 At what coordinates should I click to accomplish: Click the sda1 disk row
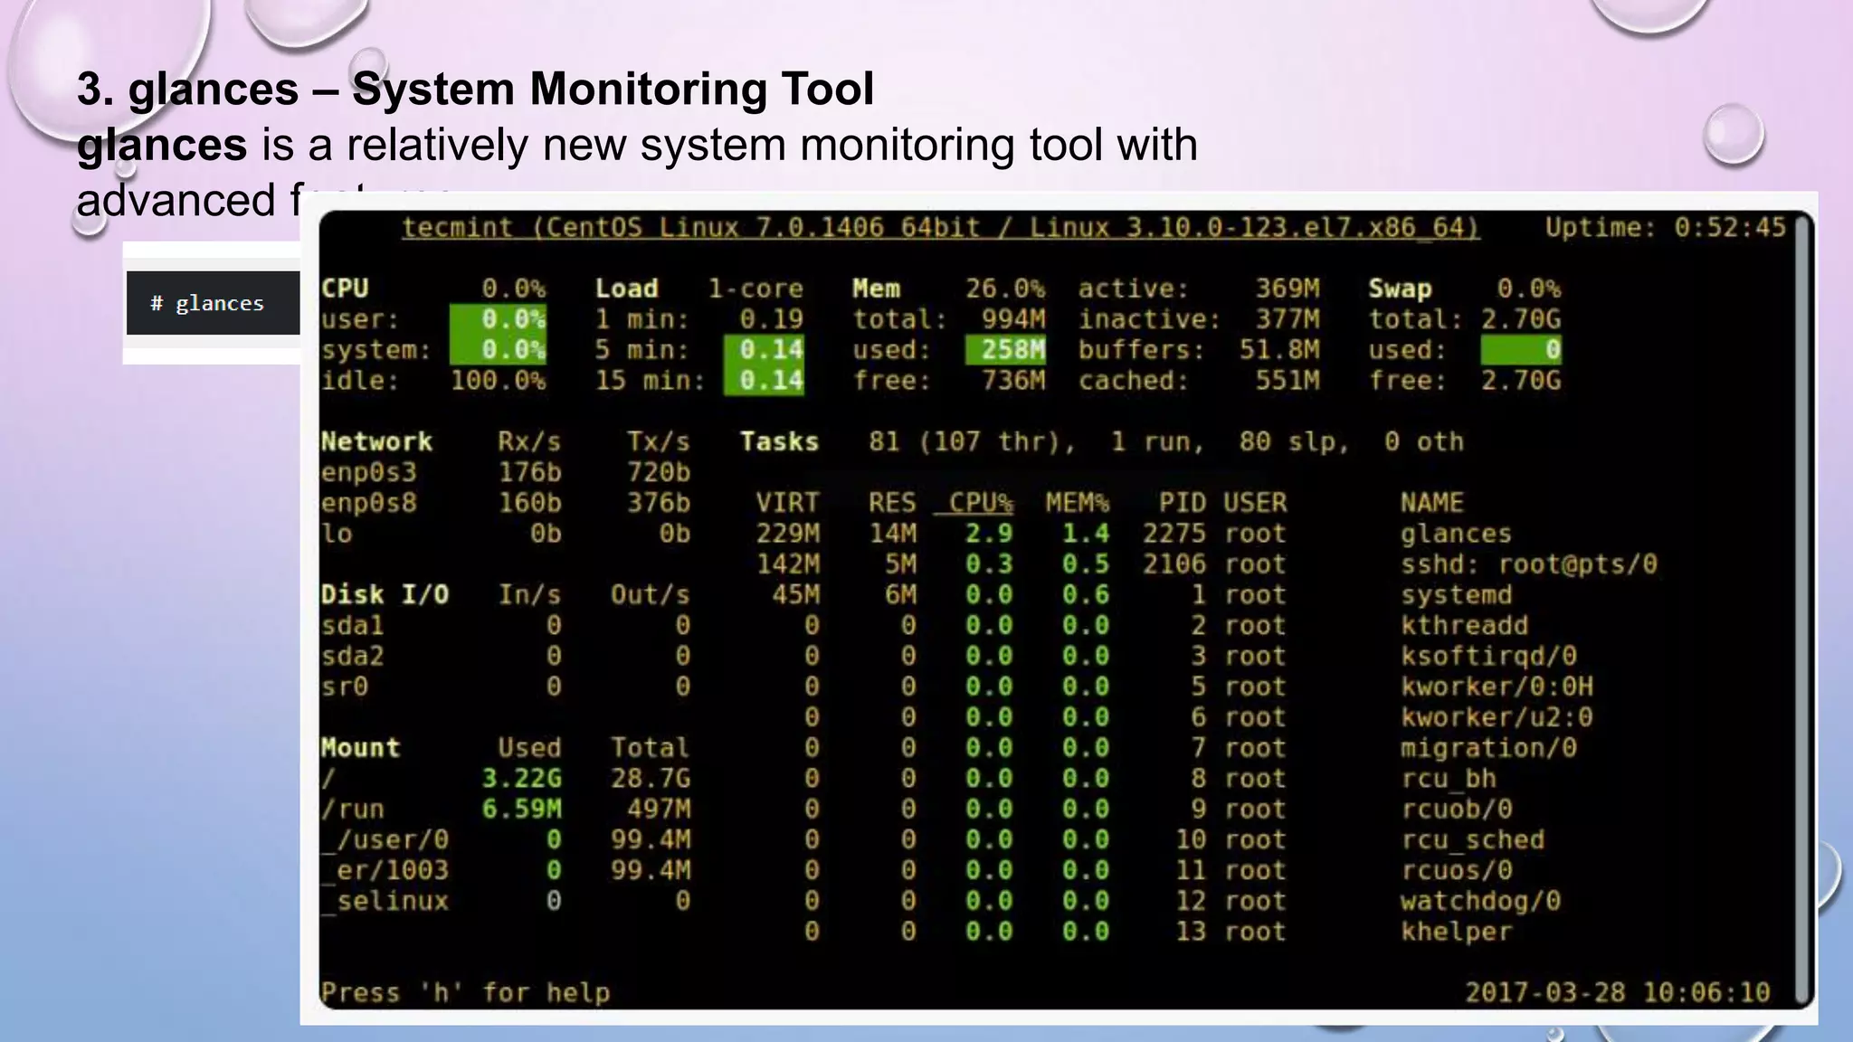pos(506,625)
